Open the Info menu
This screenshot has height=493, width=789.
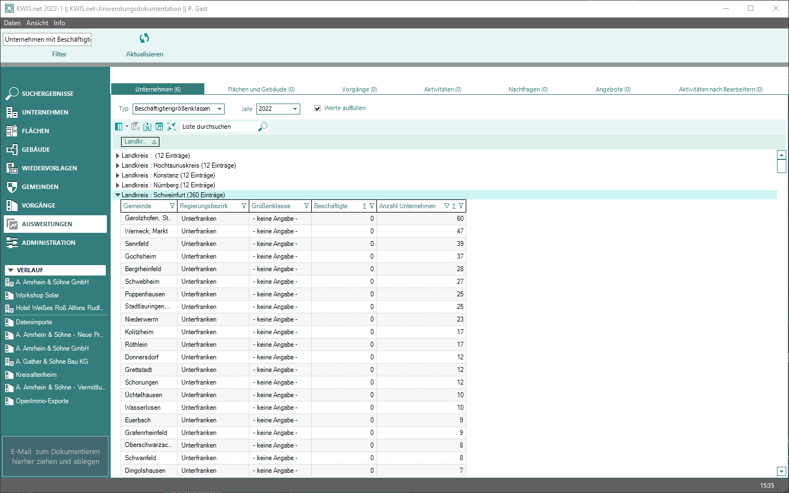(x=59, y=23)
